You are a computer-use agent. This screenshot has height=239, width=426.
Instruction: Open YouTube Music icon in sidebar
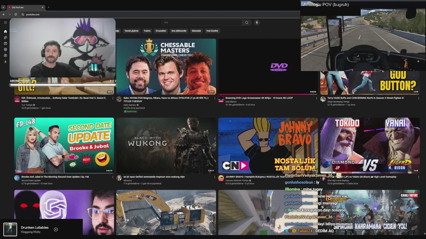click(5, 49)
